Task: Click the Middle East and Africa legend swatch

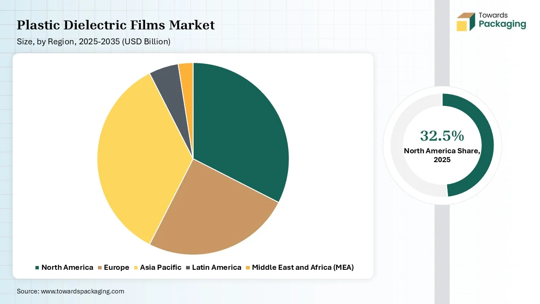Action: [248, 268]
